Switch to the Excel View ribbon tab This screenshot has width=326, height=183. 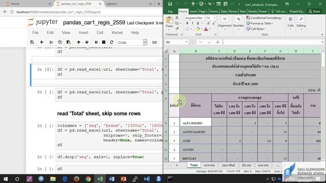(x=242, y=11)
